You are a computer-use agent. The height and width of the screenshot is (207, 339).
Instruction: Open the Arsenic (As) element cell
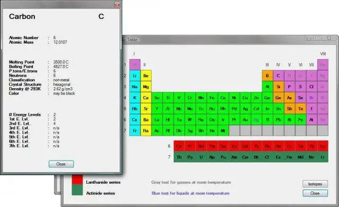[x=290, y=98]
